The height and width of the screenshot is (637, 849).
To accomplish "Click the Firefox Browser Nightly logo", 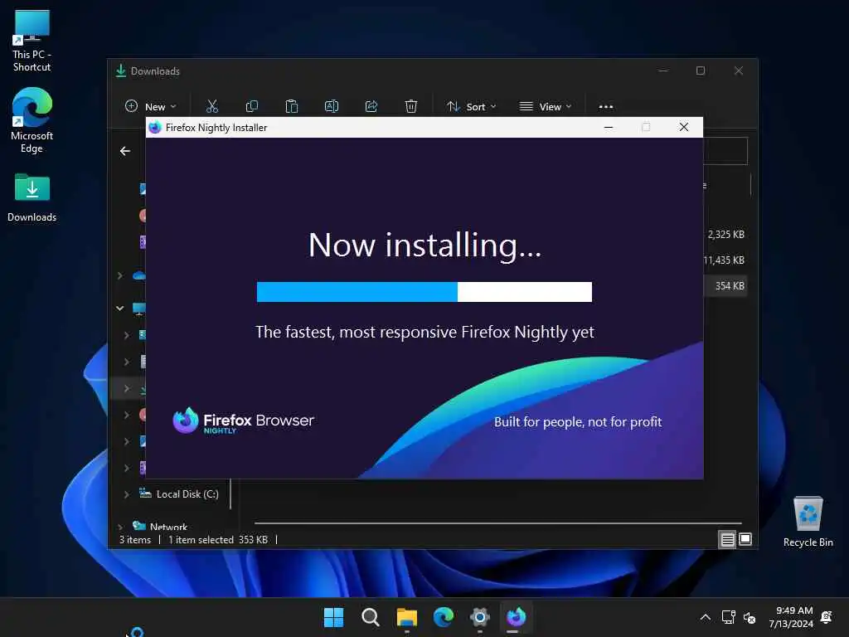I will point(243,421).
